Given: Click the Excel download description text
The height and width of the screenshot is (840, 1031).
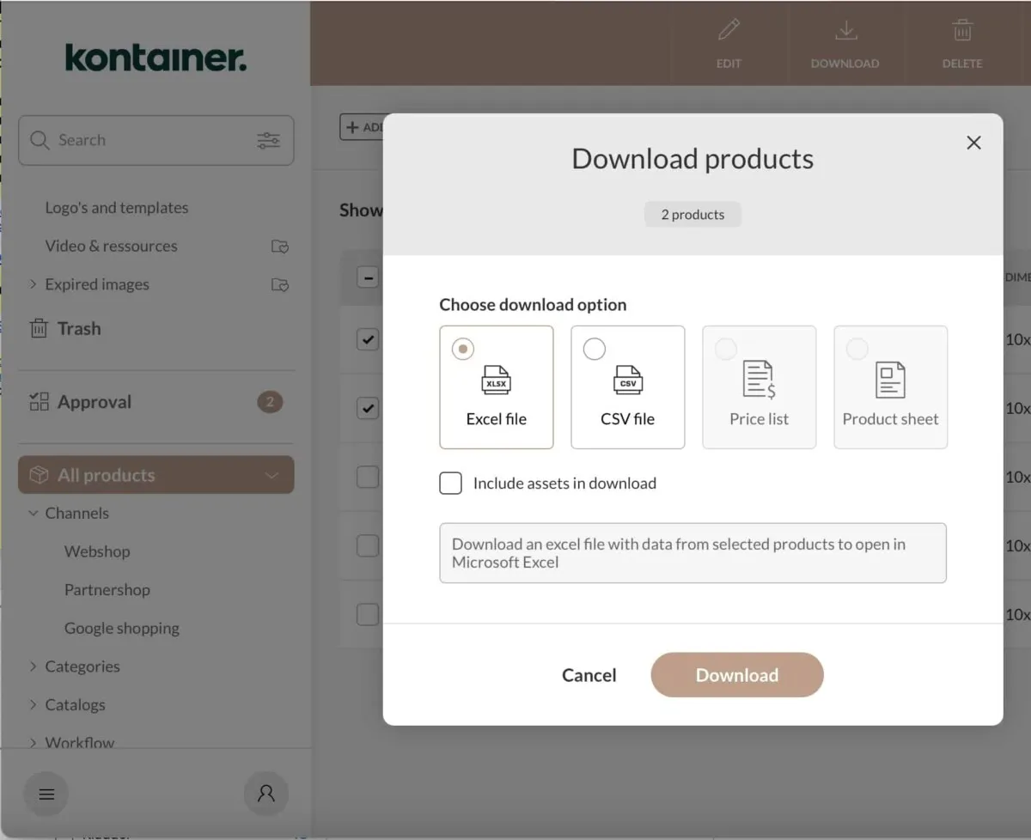Looking at the screenshot, I should [692, 553].
